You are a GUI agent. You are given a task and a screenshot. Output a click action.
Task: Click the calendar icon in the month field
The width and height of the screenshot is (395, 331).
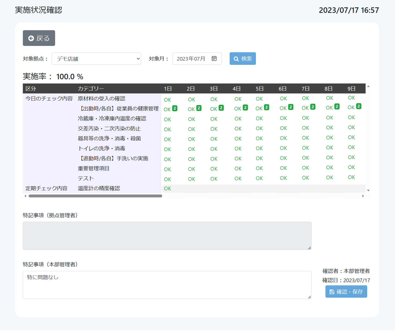tap(214, 59)
